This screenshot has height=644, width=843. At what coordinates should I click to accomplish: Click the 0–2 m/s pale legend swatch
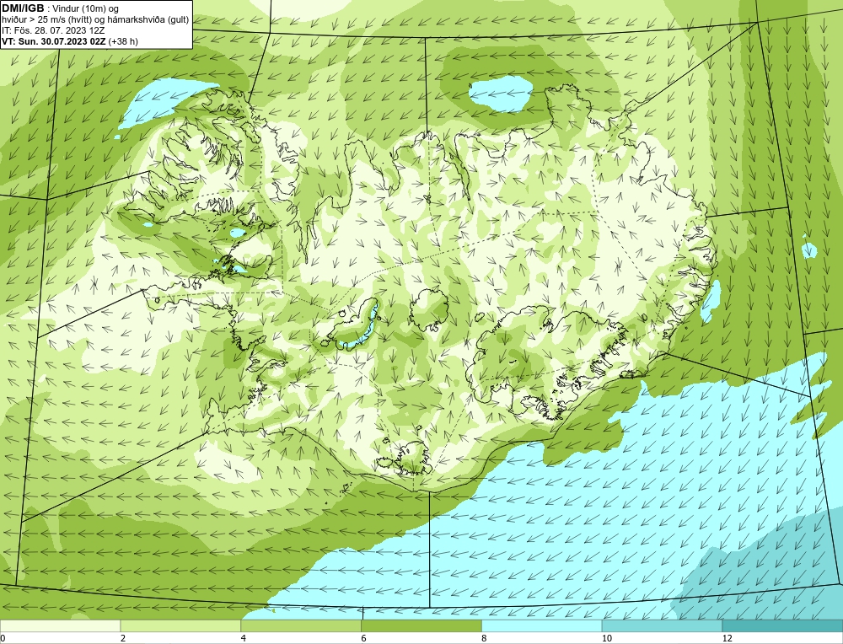click(x=60, y=626)
